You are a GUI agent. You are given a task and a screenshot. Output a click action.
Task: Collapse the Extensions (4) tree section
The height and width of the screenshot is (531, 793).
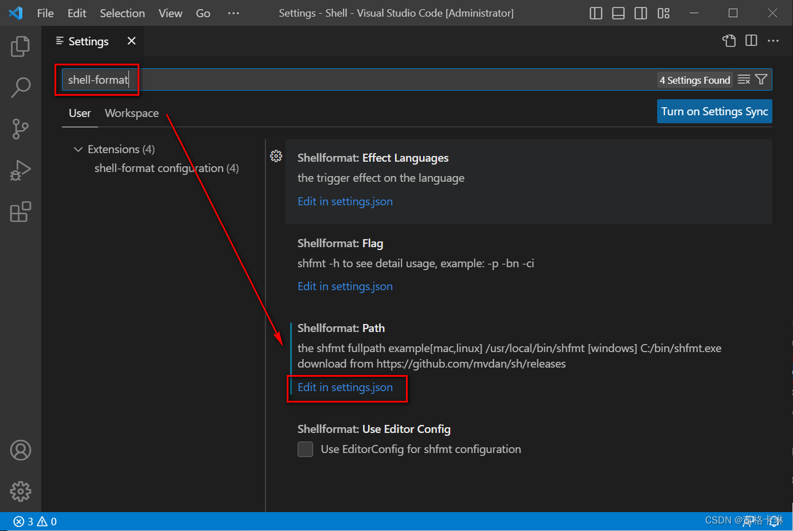[78, 149]
